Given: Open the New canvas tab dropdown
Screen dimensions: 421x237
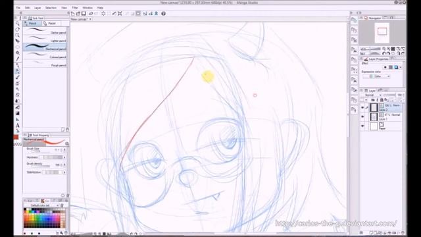Looking at the screenshot, I should (91, 19).
